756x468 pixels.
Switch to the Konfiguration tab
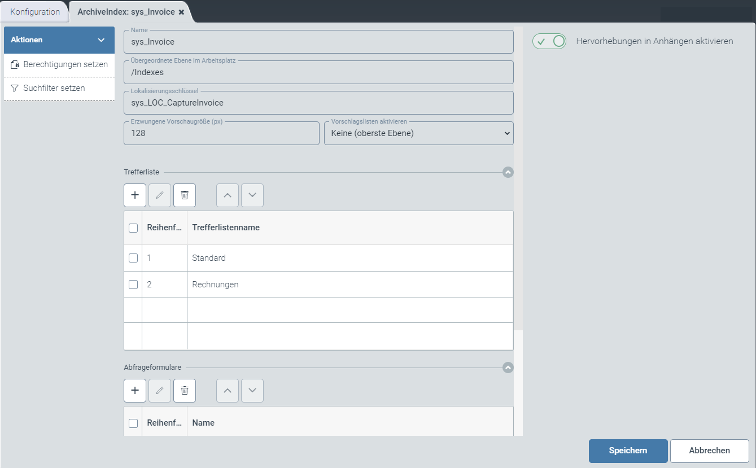pos(35,12)
